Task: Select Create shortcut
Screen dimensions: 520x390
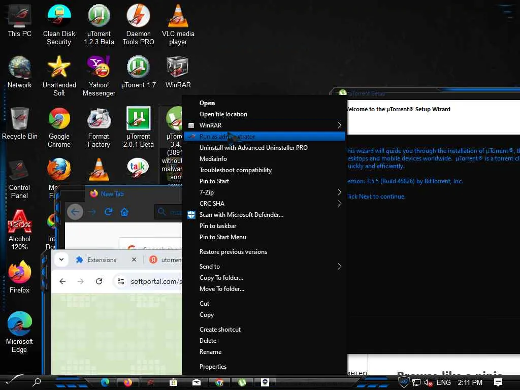Action: tap(264, 329)
